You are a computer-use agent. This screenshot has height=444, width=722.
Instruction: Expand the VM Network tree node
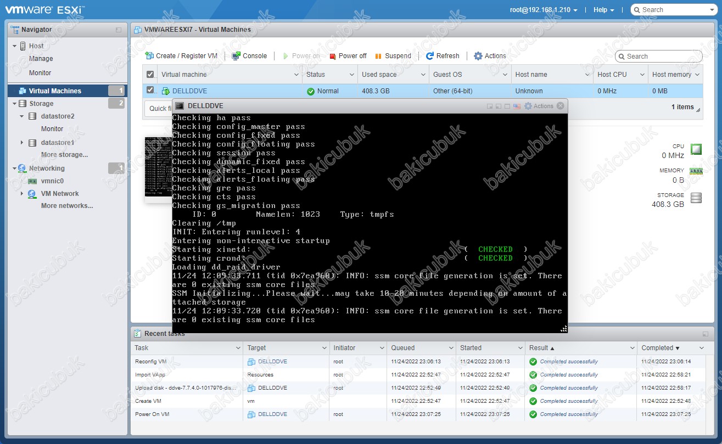[22, 194]
